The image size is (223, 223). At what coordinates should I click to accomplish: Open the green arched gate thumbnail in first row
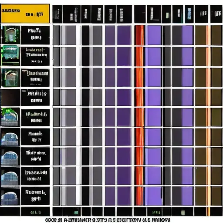click(11, 35)
